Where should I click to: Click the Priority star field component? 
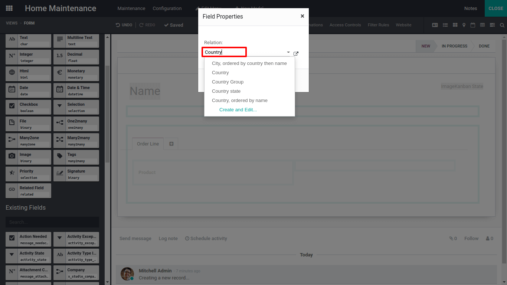pyautogui.click(x=29, y=174)
